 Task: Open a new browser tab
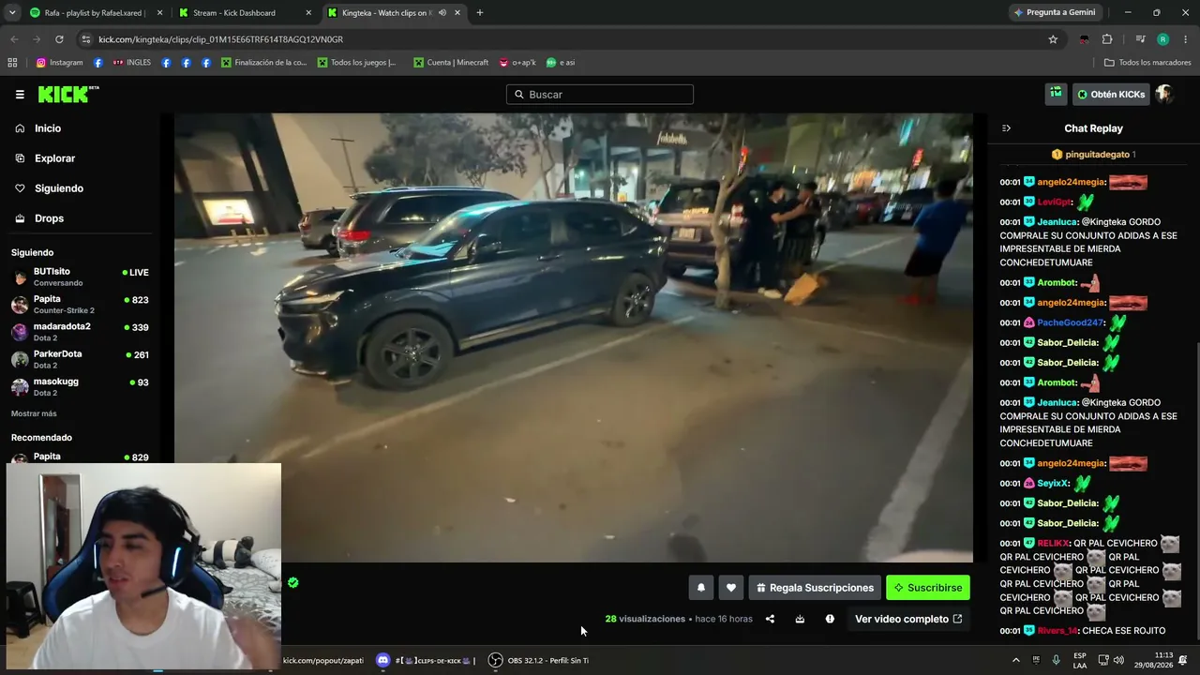click(x=480, y=13)
